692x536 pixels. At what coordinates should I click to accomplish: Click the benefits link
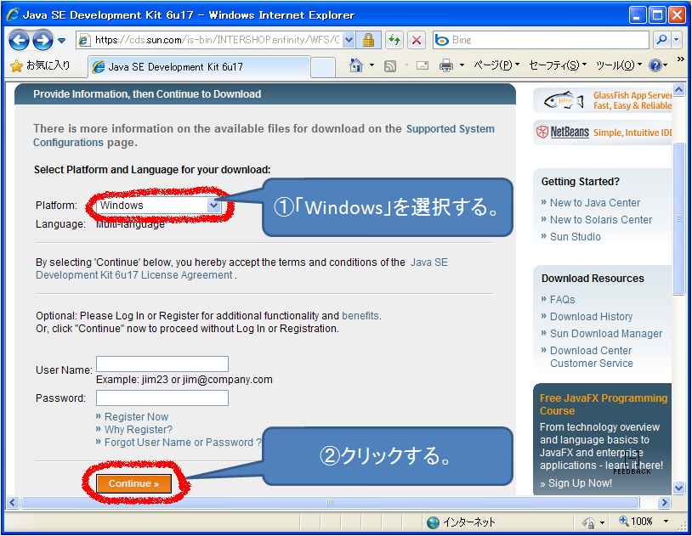360,316
